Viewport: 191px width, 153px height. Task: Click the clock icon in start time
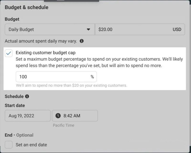coord(58,116)
